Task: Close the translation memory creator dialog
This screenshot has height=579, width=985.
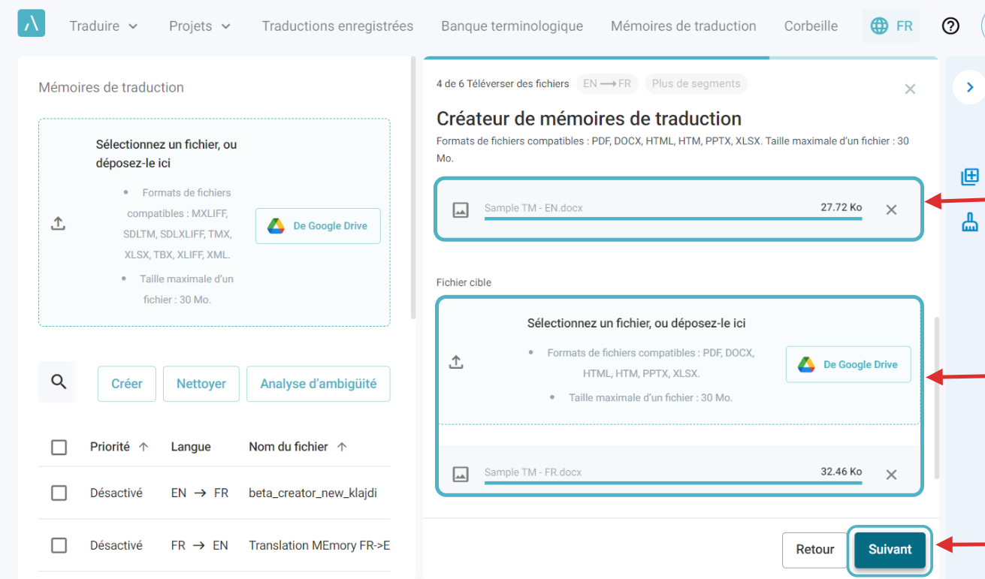Action: click(910, 89)
